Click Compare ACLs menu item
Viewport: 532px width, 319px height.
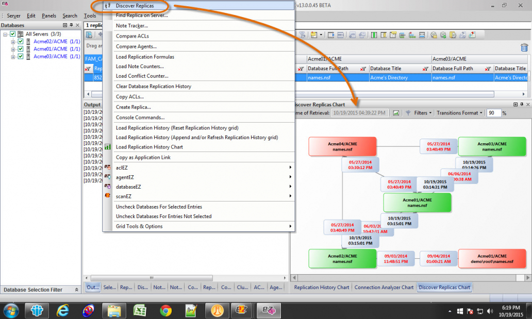(x=198, y=36)
